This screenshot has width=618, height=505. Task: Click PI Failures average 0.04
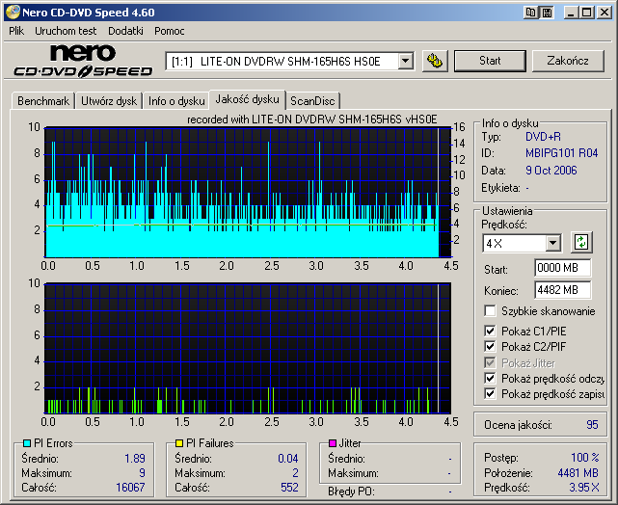288,458
